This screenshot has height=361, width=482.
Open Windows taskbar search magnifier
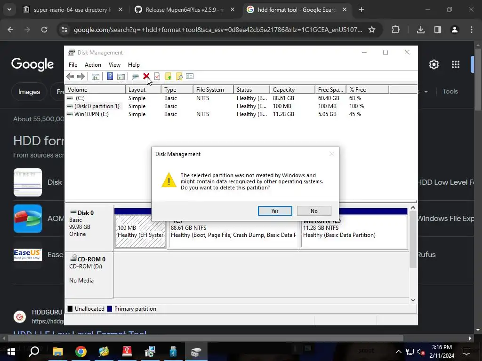pyautogui.click(x=34, y=351)
